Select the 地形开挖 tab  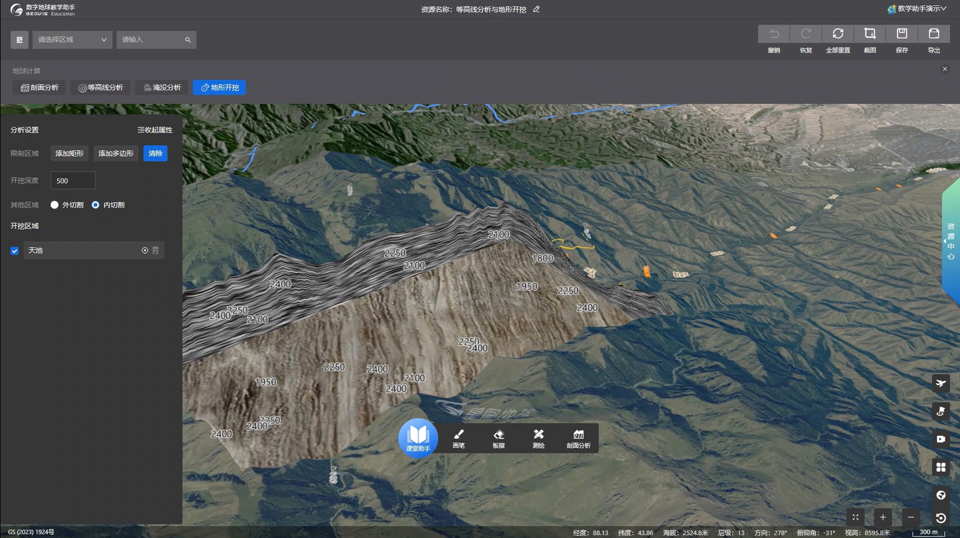pos(220,87)
